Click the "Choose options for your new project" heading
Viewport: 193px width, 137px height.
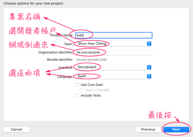(34, 3)
